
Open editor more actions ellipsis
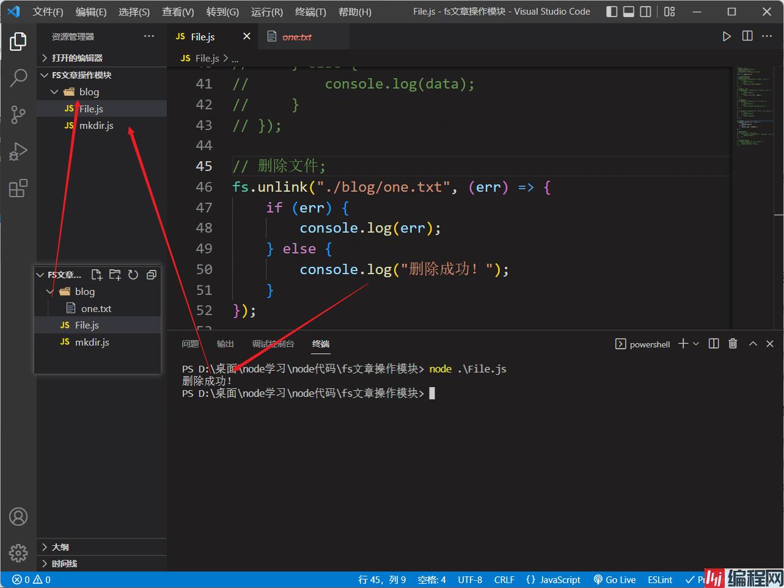pos(768,36)
